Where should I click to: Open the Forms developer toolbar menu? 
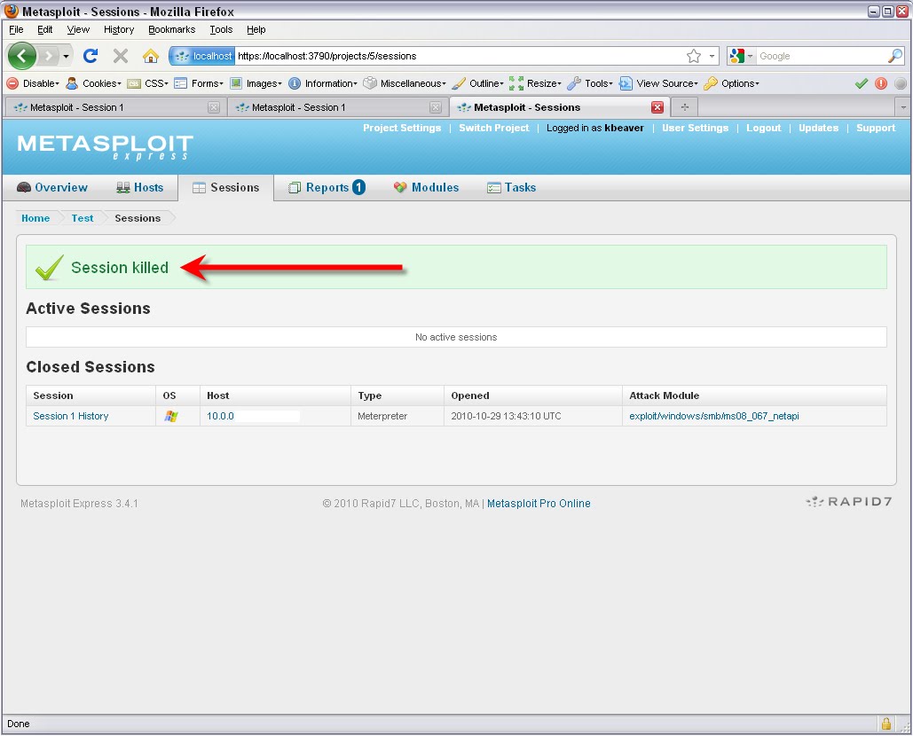click(199, 83)
